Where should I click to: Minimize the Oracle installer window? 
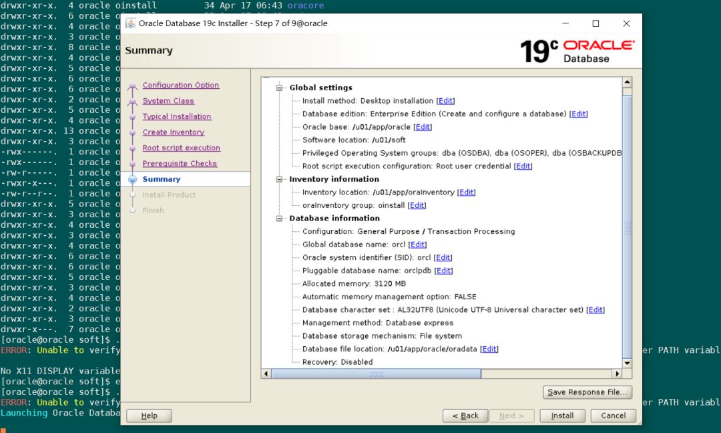click(565, 23)
